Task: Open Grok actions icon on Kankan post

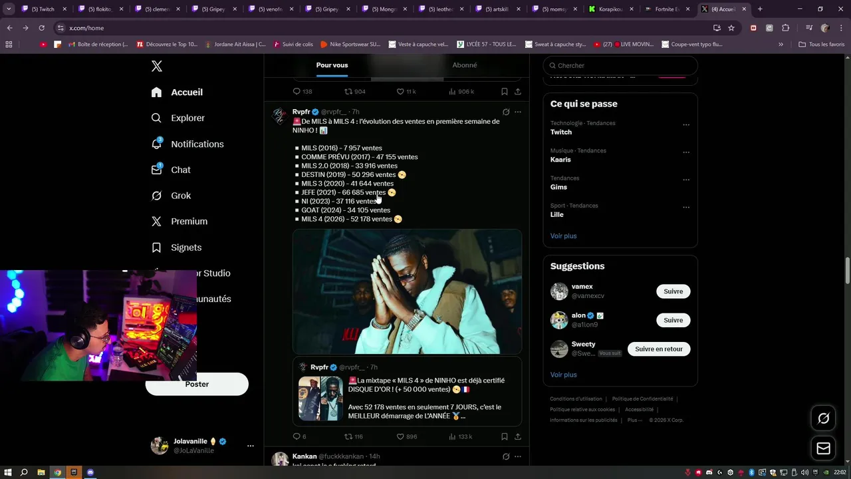Action: (506, 456)
